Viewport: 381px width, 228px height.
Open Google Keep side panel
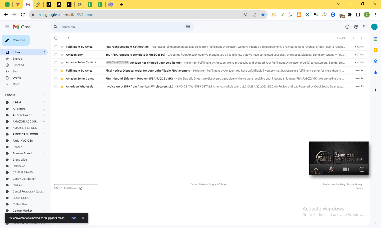coord(375,50)
